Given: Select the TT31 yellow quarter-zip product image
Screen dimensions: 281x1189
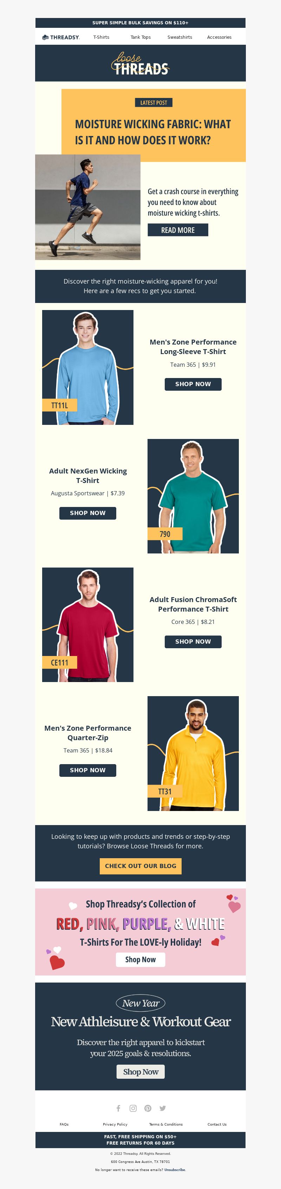Looking at the screenshot, I should click(x=193, y=753).
